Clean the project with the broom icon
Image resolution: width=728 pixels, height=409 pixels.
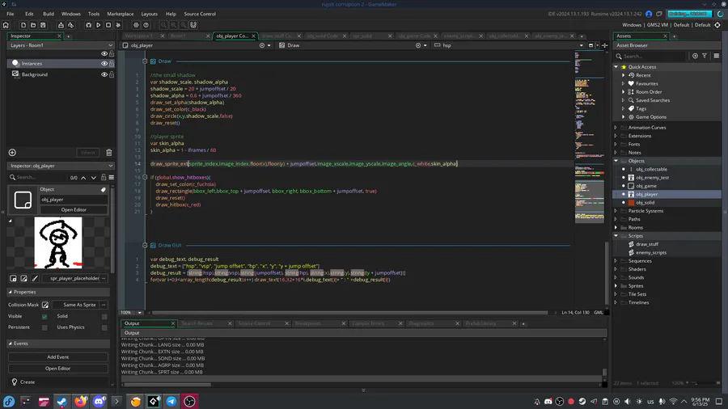tap(118, 25)
